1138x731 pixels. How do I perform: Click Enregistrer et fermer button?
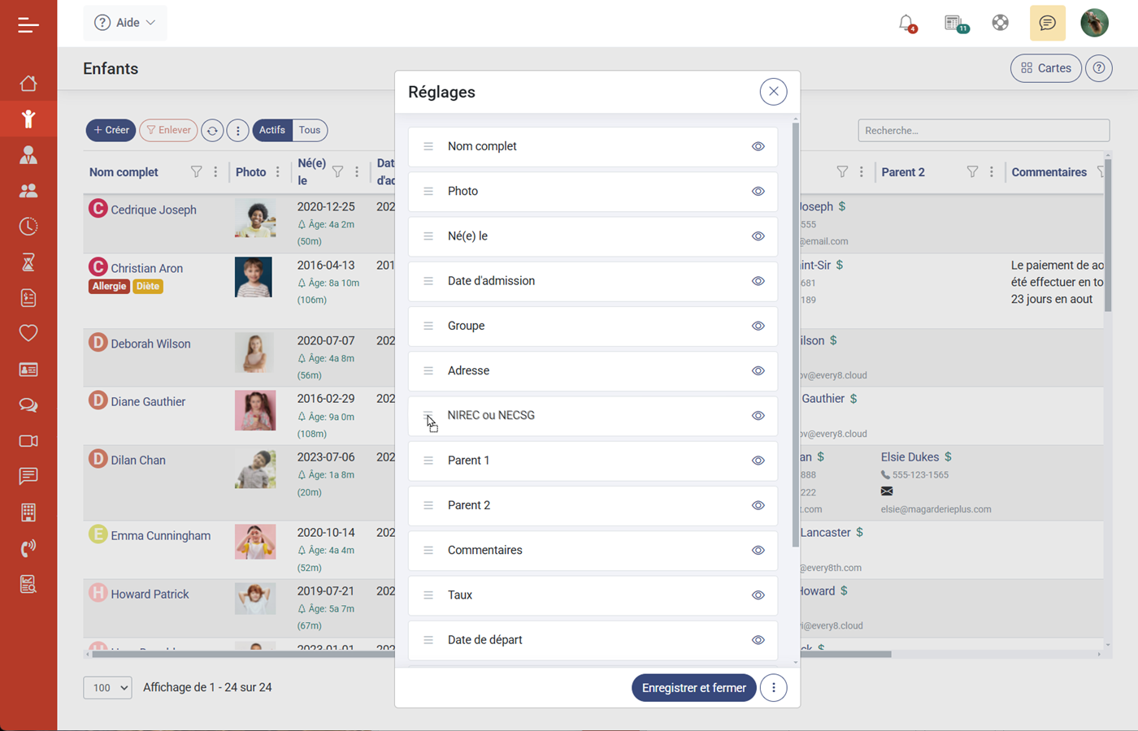coord(693,688)
